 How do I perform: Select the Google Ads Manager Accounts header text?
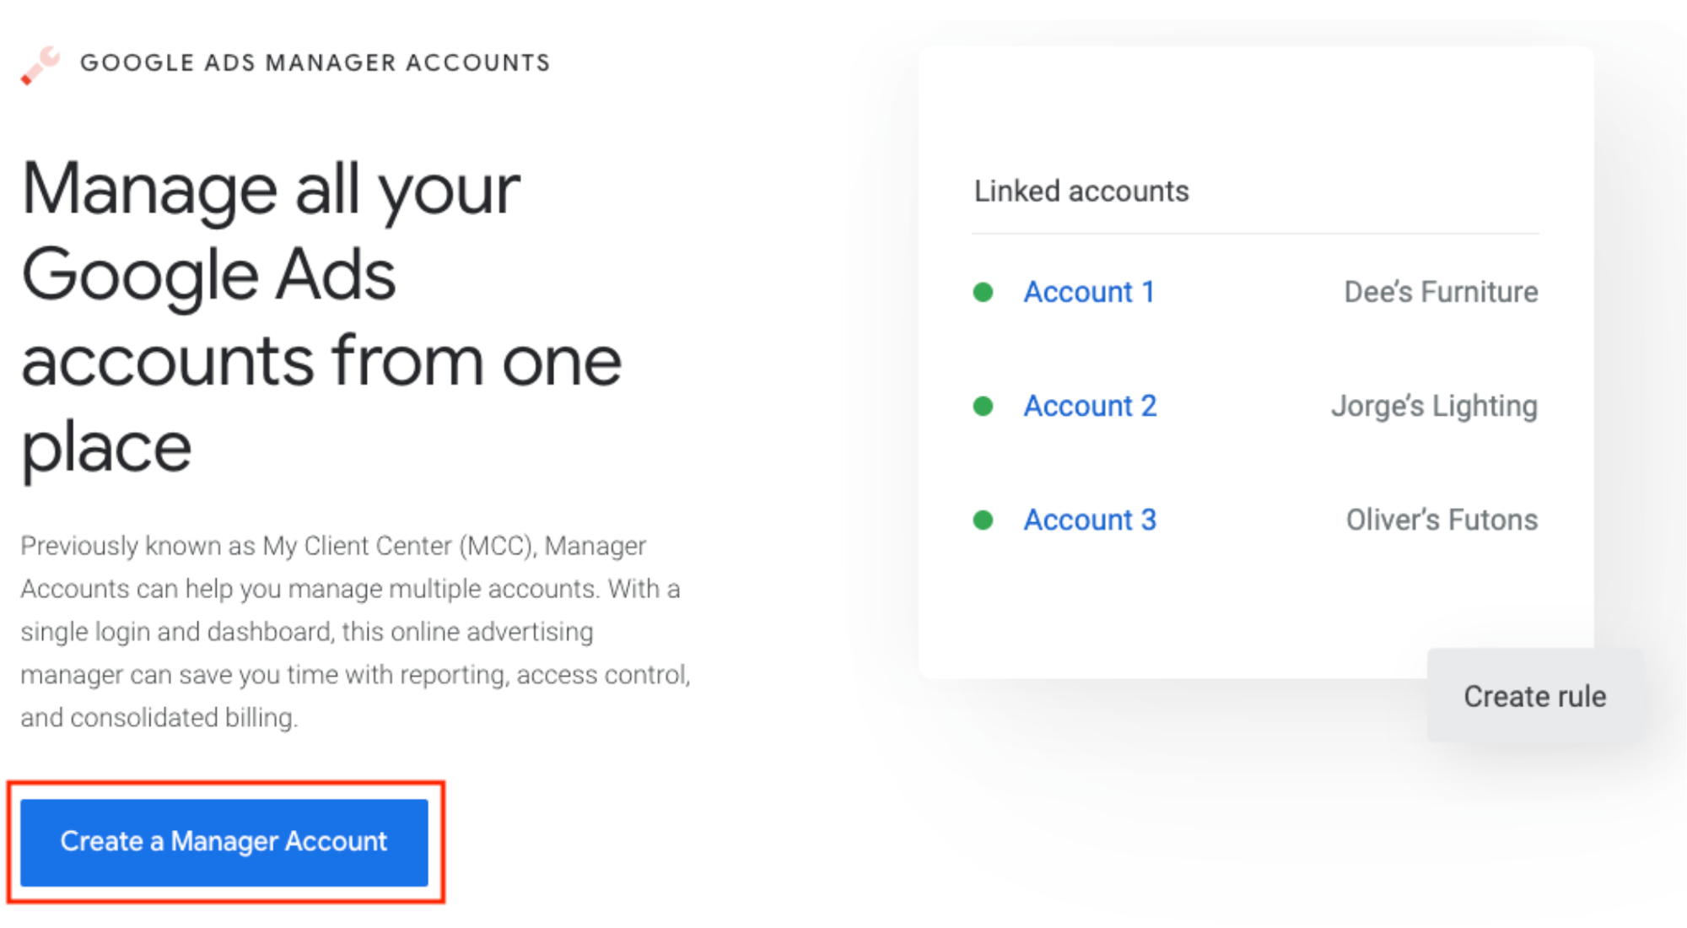315,62
